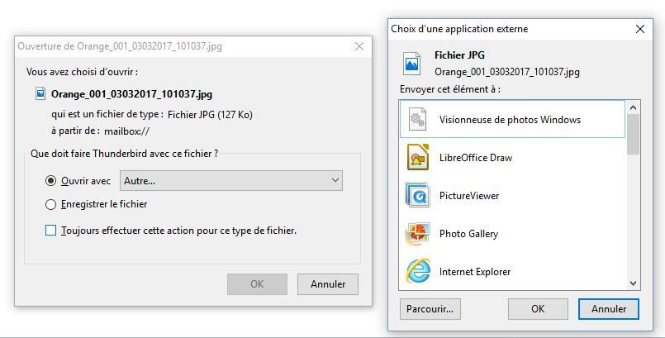Viewport: 665px width, 338px height.
Task: Click the Fichier JPG image icon
Action: pos(411,64)
